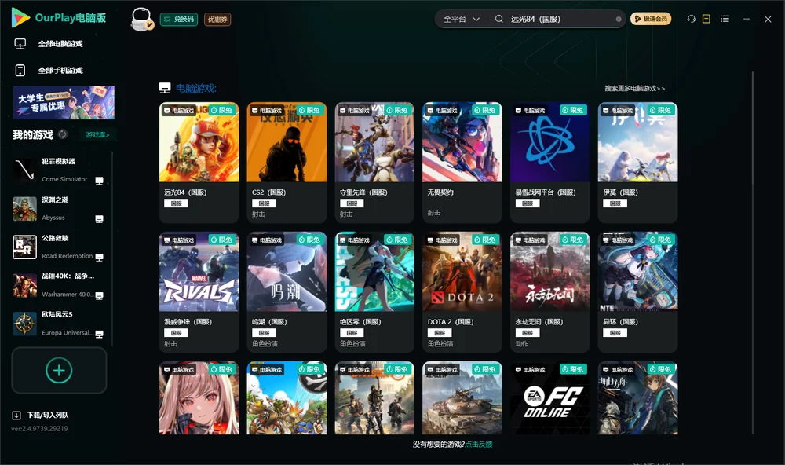
Task: Open the 极速会员 membership button
Action: tap(651, 19)
